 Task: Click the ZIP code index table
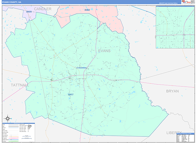tap(185, 138)
